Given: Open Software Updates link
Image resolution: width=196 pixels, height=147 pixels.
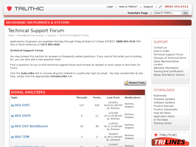Looking at the screenshot, I should pyautogui.click(x=164, y=102).
